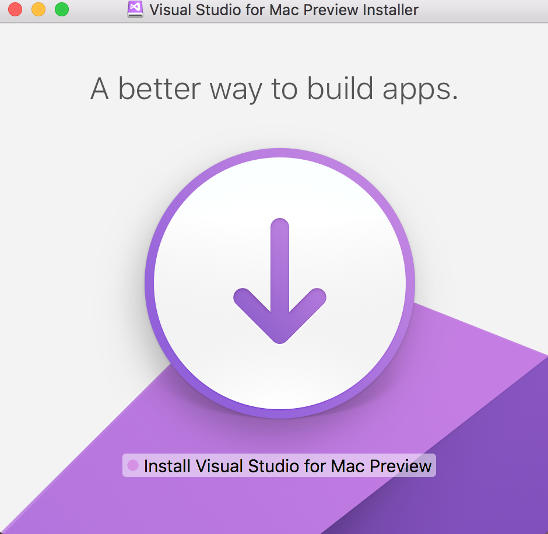
Task: Click the 'A better way to build apps.' heading
Action: (x=274, y=89)
